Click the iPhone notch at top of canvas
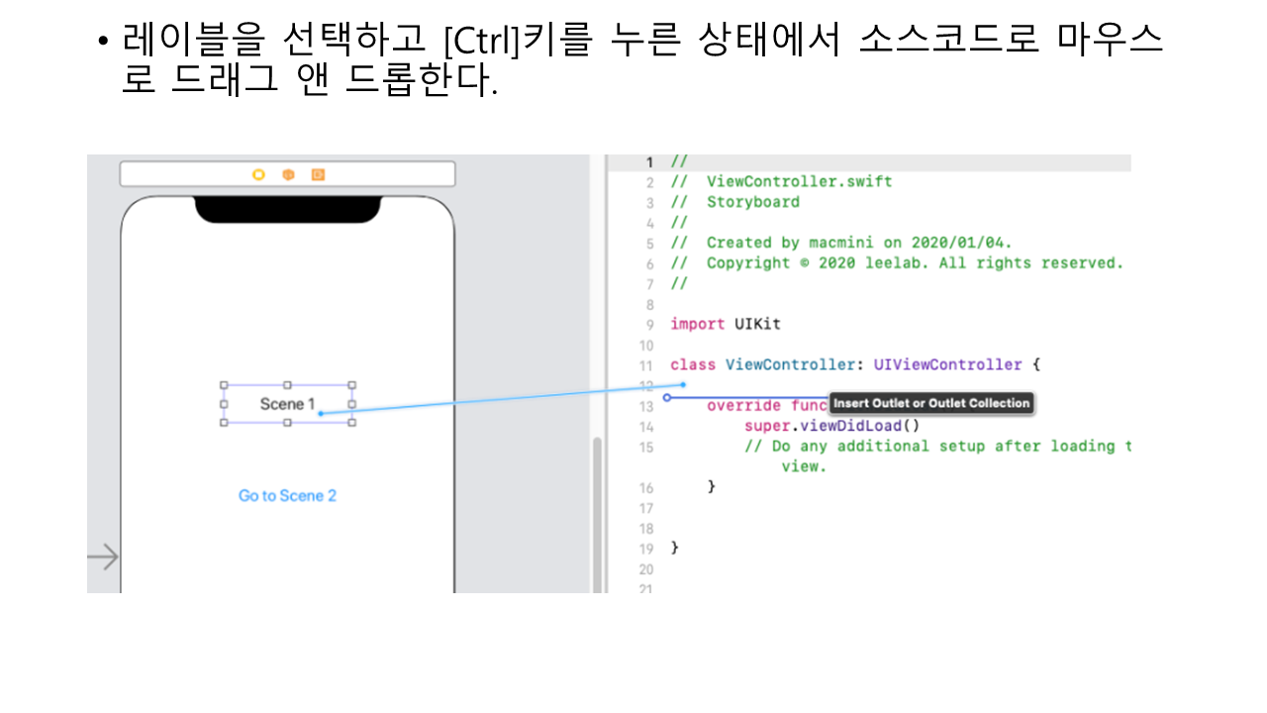 pyautogui.click(x=287, y=209)
